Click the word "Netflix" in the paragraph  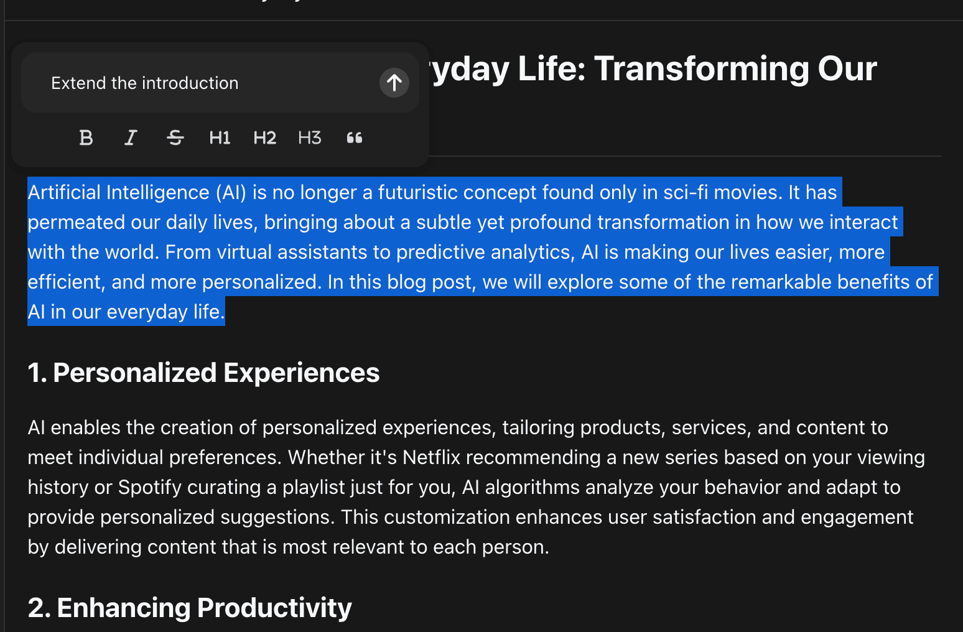[431, 458]
